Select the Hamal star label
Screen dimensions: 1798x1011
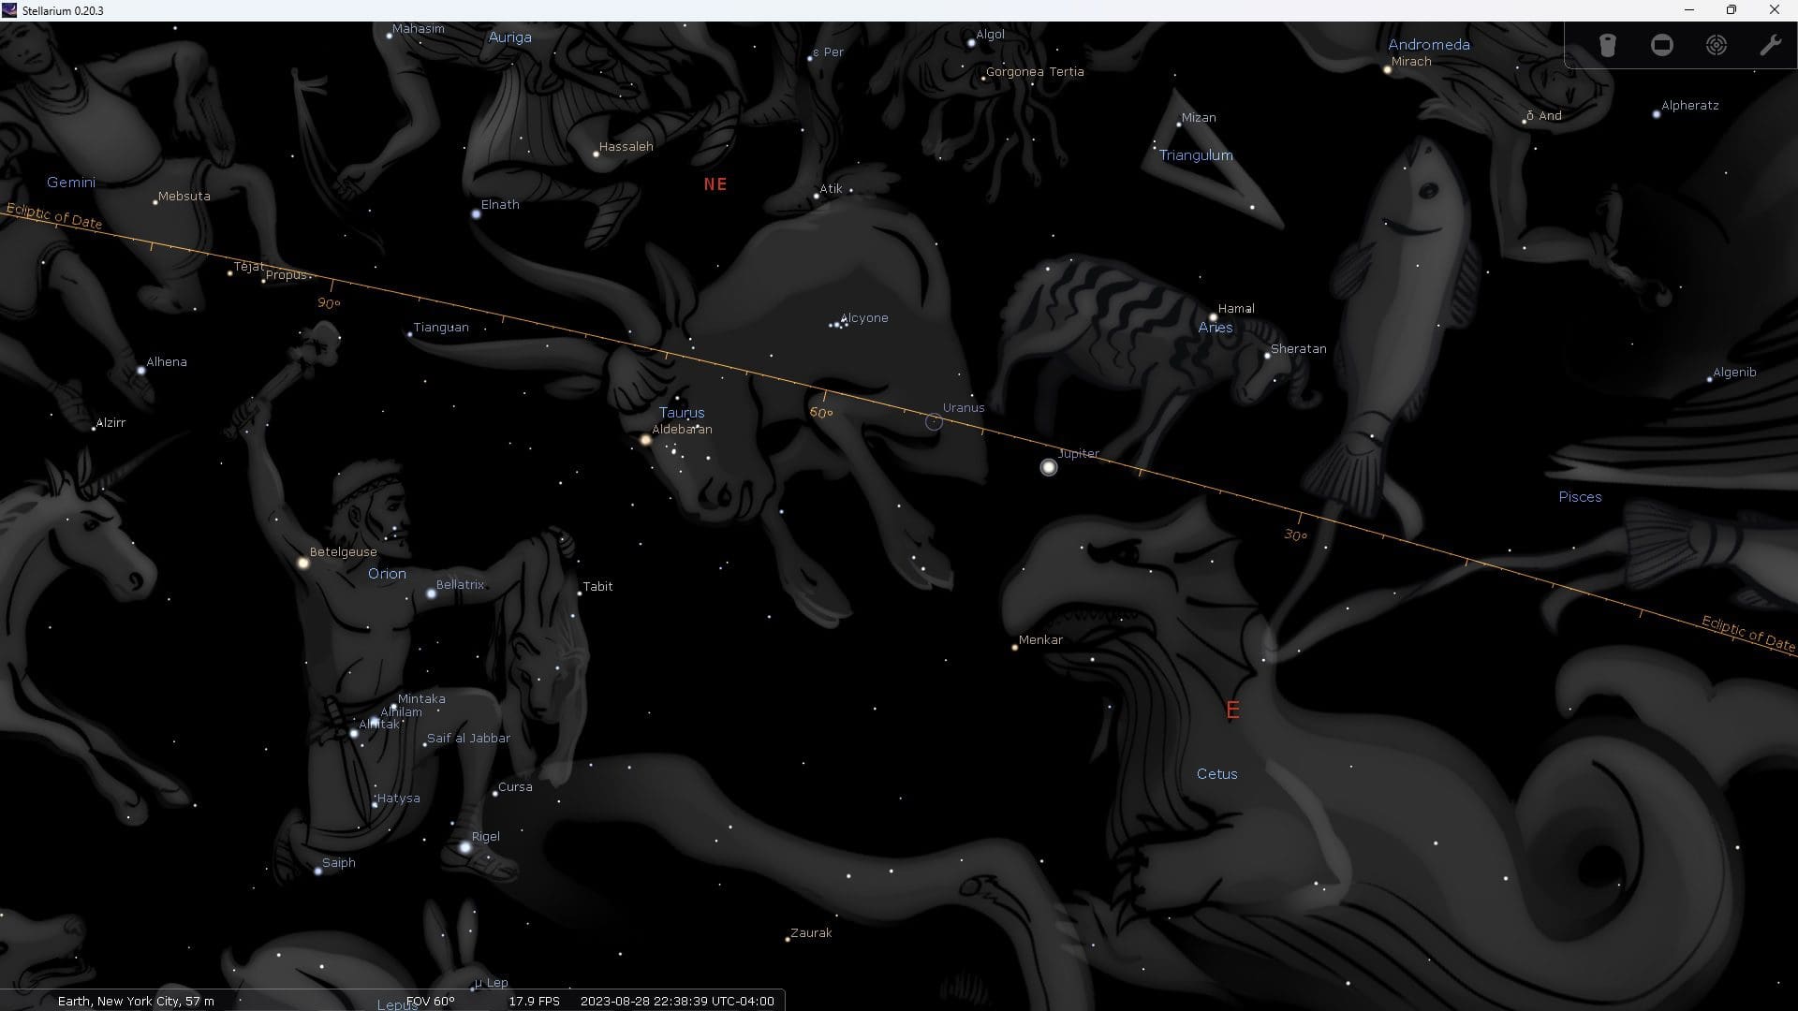1236,309
